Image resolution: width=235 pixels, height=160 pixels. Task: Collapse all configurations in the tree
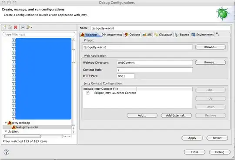[23, 27]
